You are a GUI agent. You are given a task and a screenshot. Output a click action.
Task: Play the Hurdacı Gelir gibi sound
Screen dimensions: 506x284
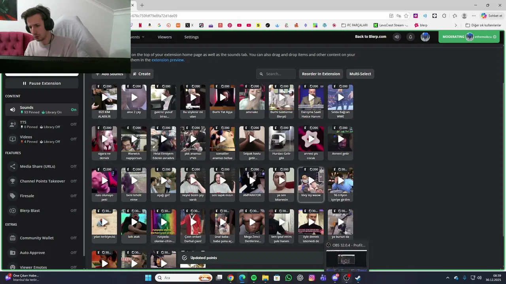[281, 139]
